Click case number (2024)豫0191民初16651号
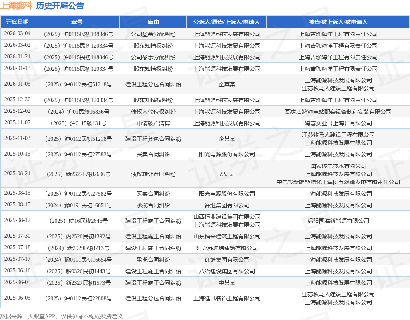Viewport: 410px width, 320px height. coord(78,205)
